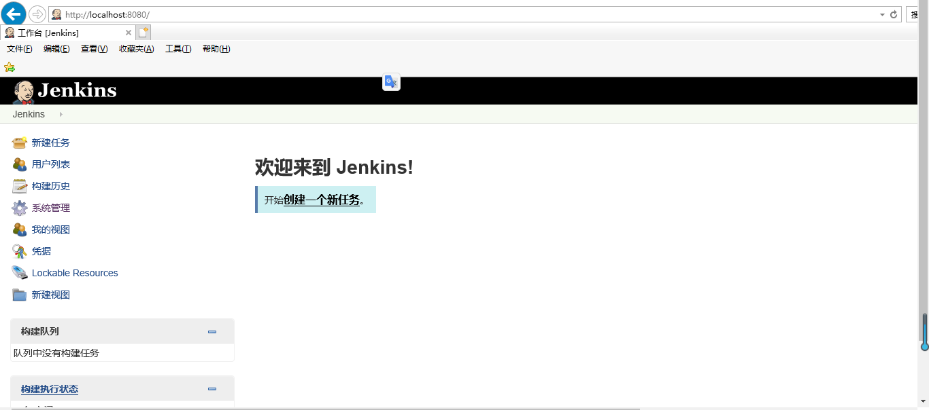Image resolution: width=929 pixels, height=410 pixels.
Task: Click the 用户列表 icon
Action: pos(20,164)
